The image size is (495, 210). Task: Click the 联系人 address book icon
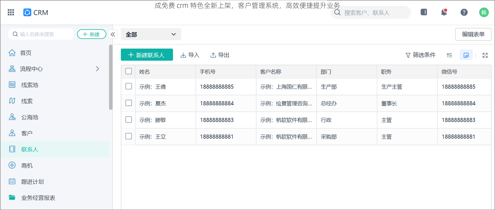click(12, 149)
